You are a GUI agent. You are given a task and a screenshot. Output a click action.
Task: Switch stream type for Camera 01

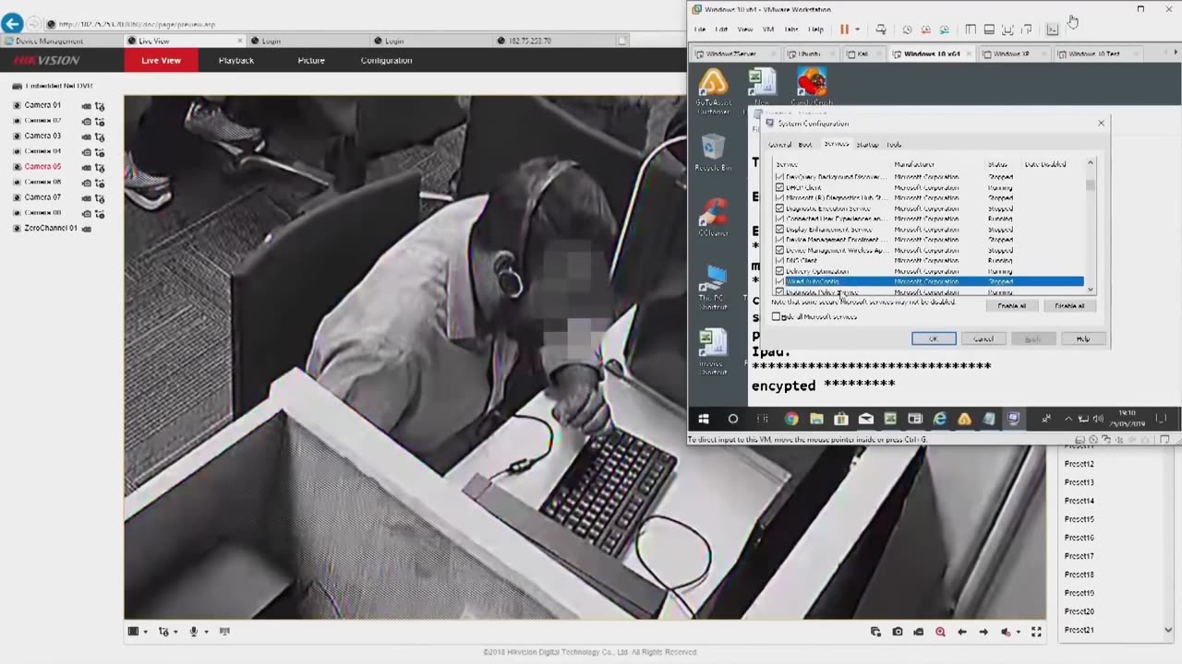point(100,106)
